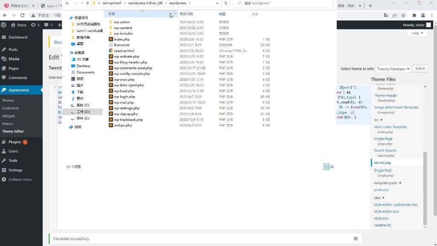Bookmark this page star icon
The height and width of the screenshot is (246, 437).
403,15
